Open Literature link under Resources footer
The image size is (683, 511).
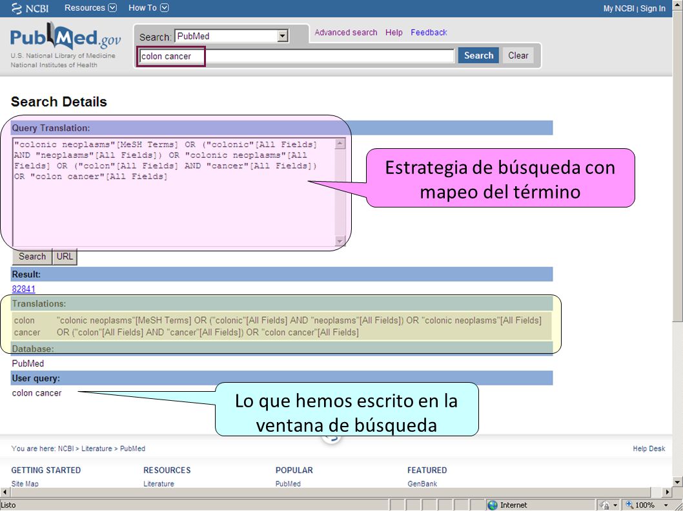pos(159,483)
